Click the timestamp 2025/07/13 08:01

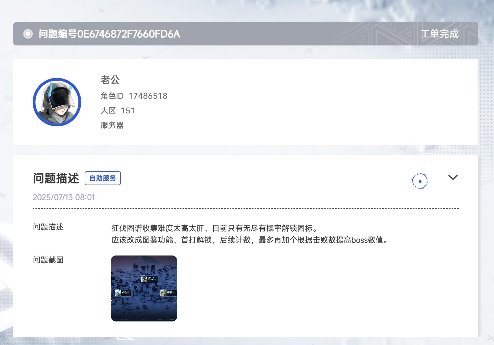64,197
